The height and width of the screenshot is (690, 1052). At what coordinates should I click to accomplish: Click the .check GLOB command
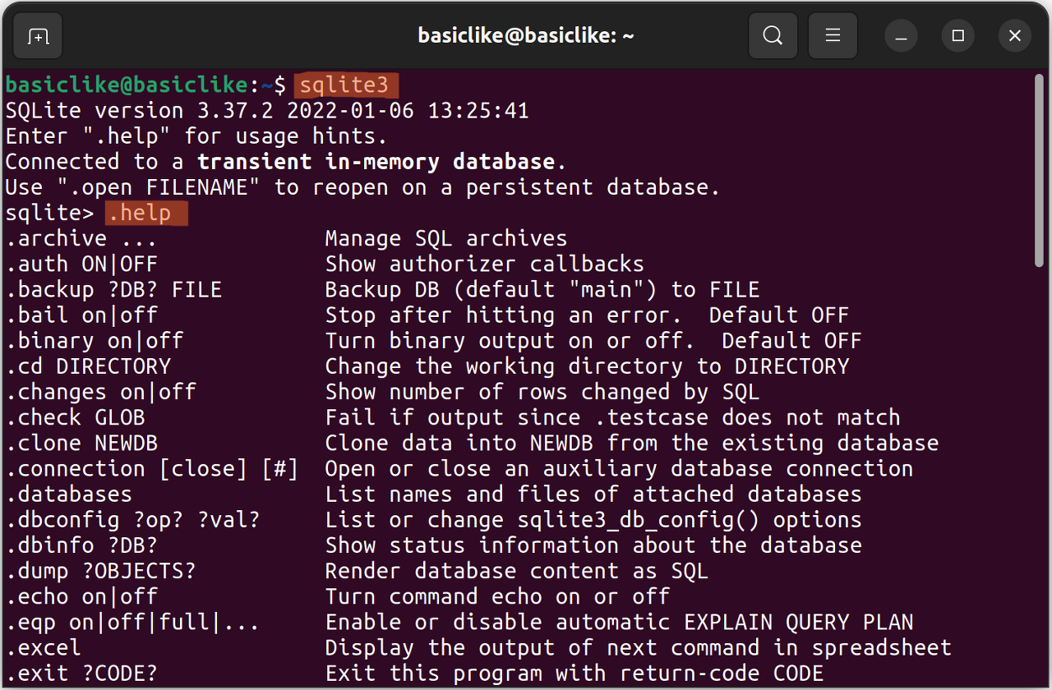point(76,417)
